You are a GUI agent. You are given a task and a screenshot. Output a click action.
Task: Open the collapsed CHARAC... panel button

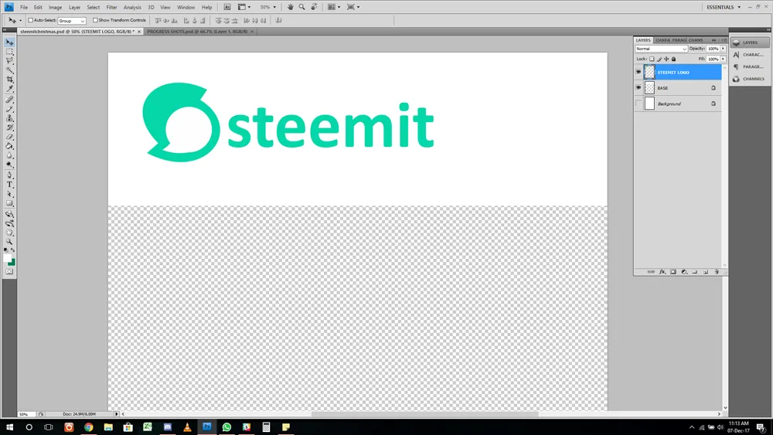coord(749,55)
